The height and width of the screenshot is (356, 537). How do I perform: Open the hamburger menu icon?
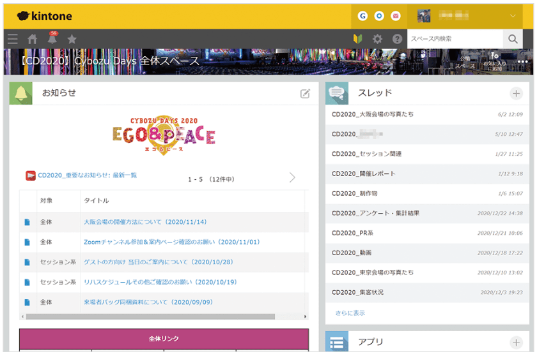tap(13, 39)
